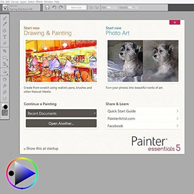Select the Dropper tool
194x194 pixels.
(x=5, y=24)
